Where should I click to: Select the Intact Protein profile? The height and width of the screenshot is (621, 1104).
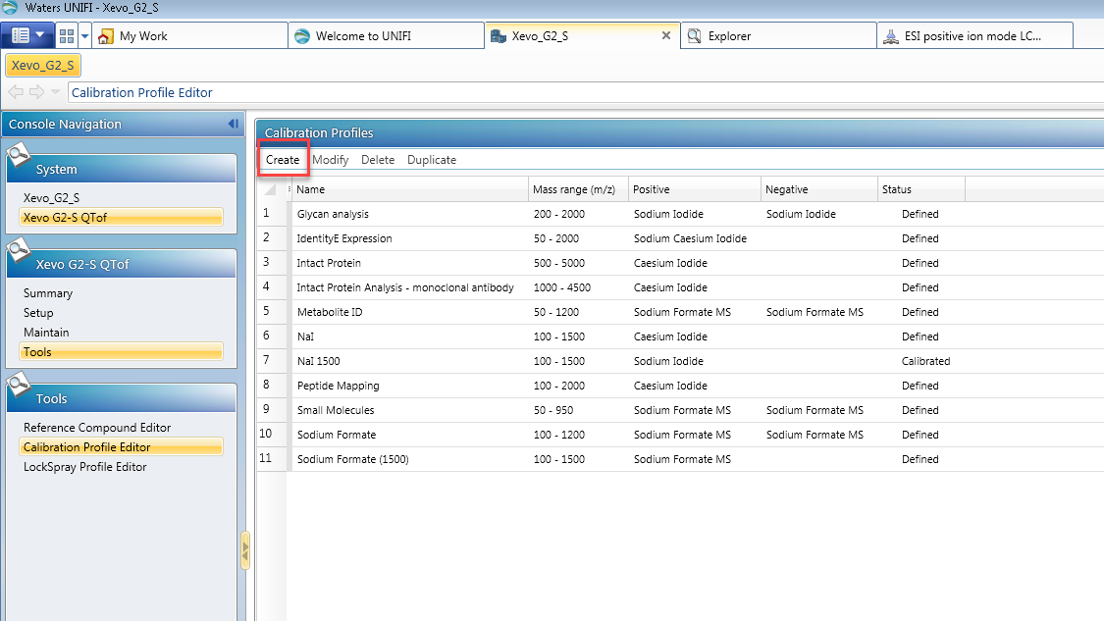681,263
